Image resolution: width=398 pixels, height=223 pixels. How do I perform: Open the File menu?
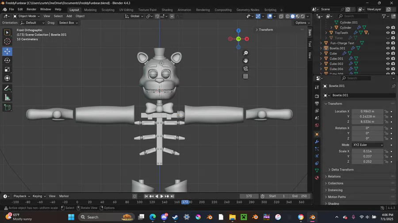(x=11, y=9)
